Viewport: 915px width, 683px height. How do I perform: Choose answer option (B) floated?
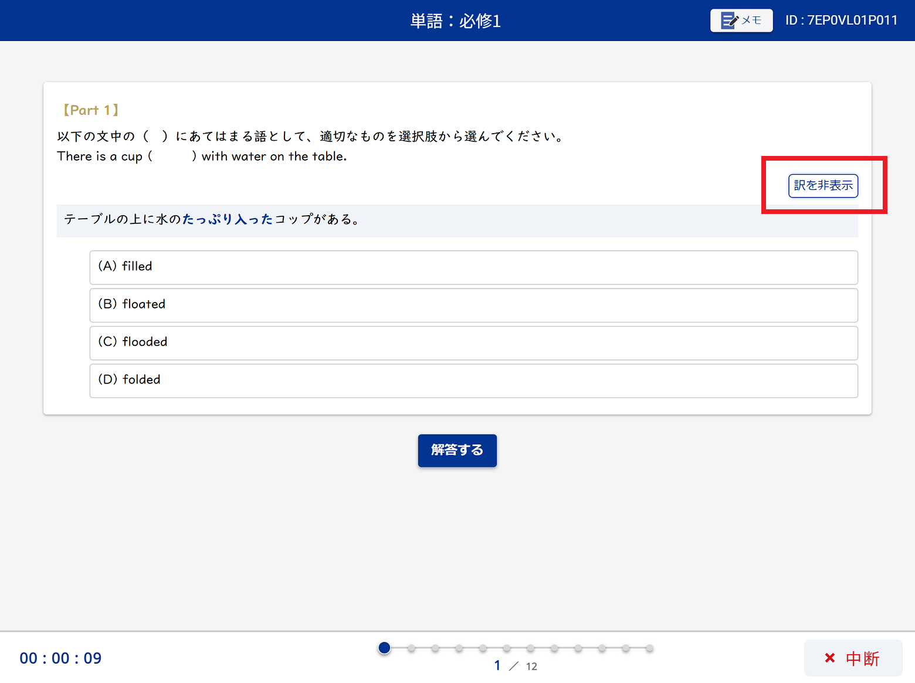tap(473, 305)
